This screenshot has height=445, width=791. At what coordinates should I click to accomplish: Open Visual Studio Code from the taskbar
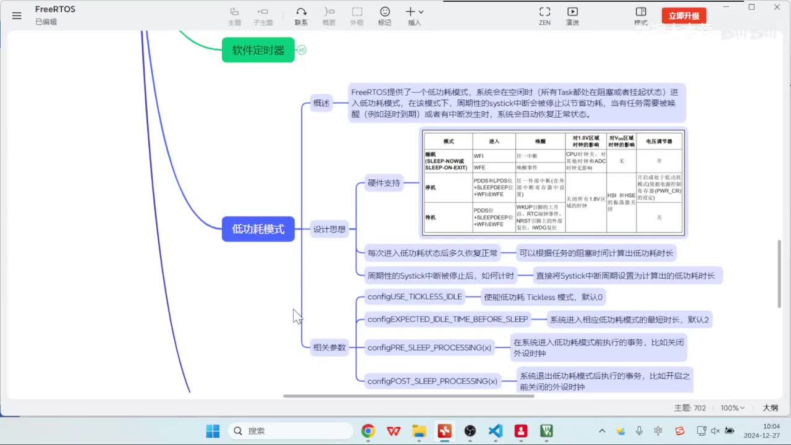click(x=495, y=431)
